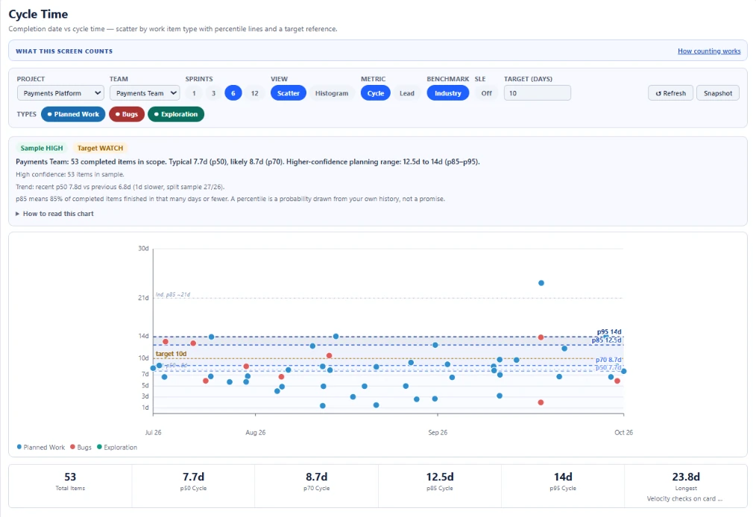The height and width of the screenshot is (517, 756).
Task: Expand How to read this chart
Action: pyautogui.click(x=55, y=214)
